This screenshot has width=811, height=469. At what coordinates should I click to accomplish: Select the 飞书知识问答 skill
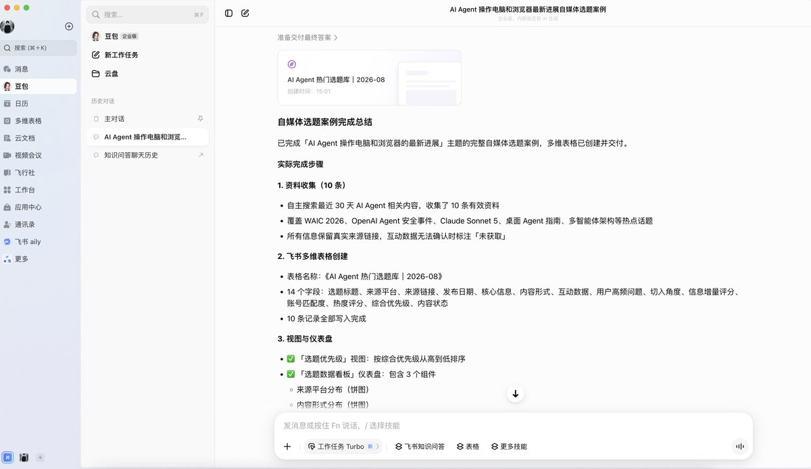[x=420, y=447]
